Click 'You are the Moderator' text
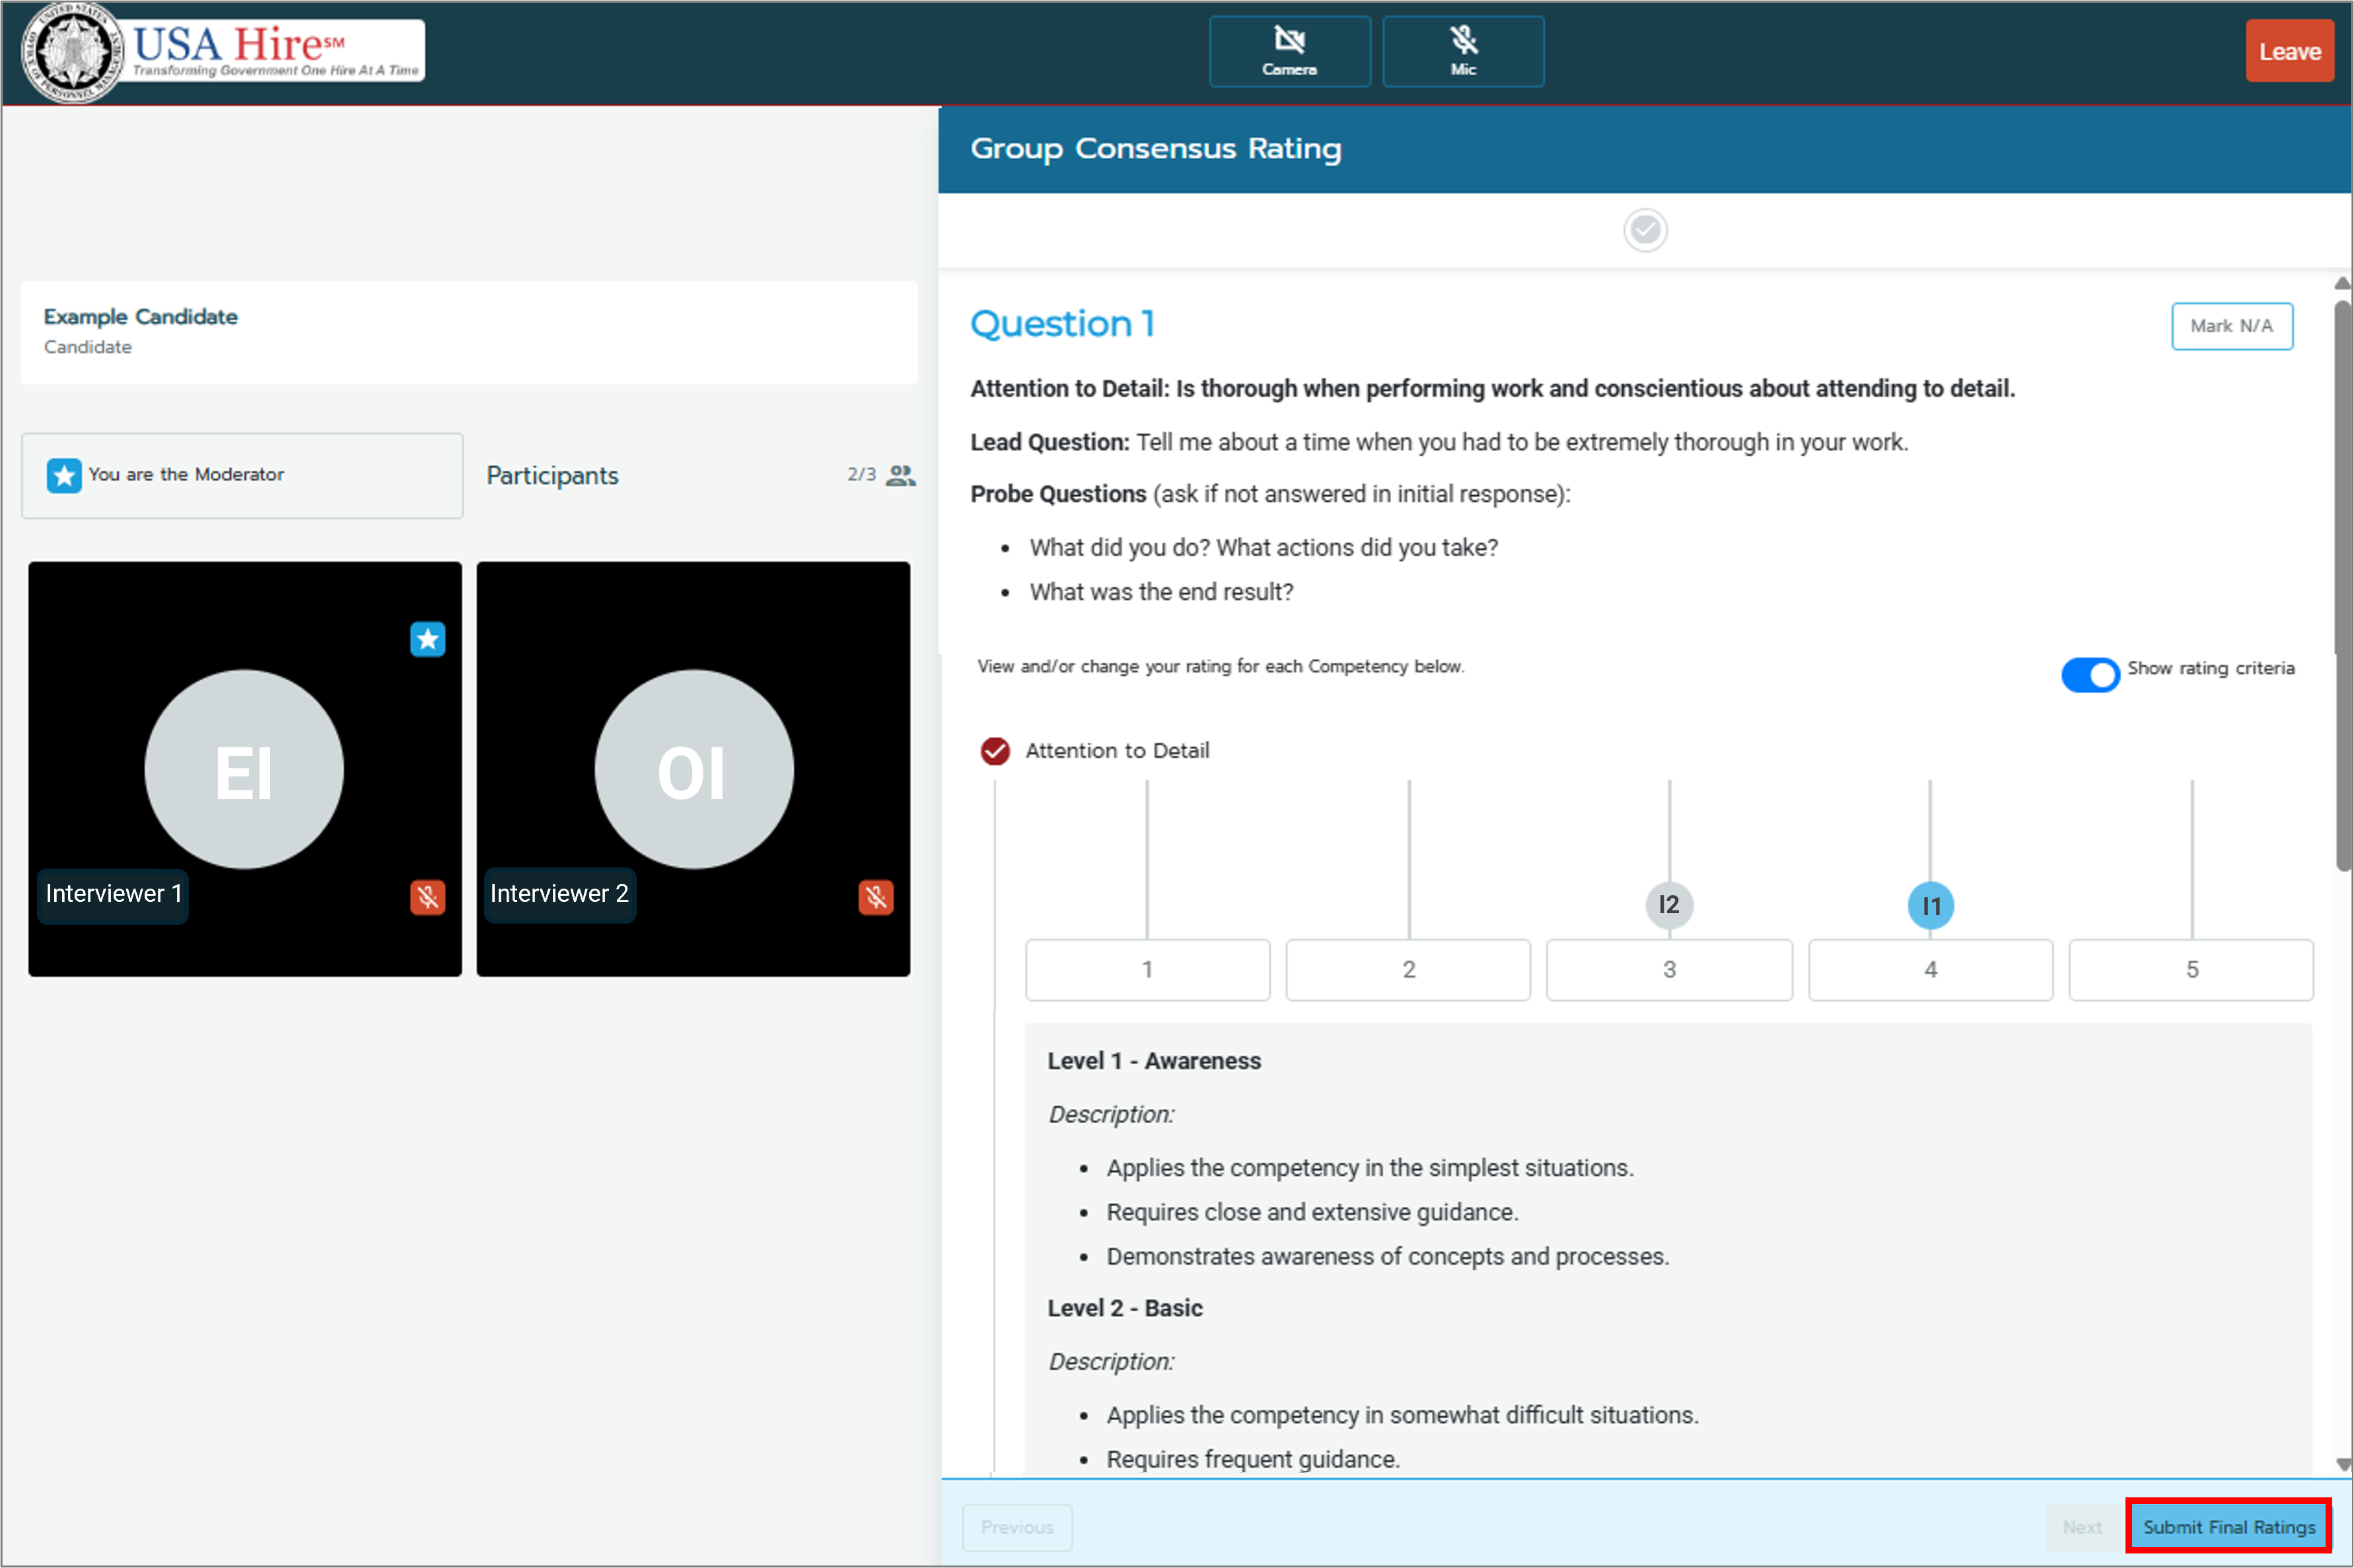Viewport: 2354px width, 1568px height. [186, 474]
